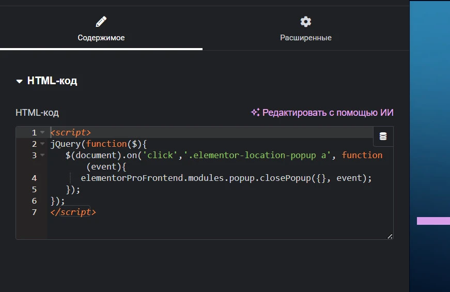This screenshot has height=292, width=450.
Task: Click the code editor resize handle
Action: point(390,236)
